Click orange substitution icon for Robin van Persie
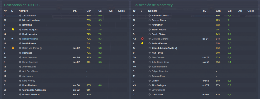 13,48
